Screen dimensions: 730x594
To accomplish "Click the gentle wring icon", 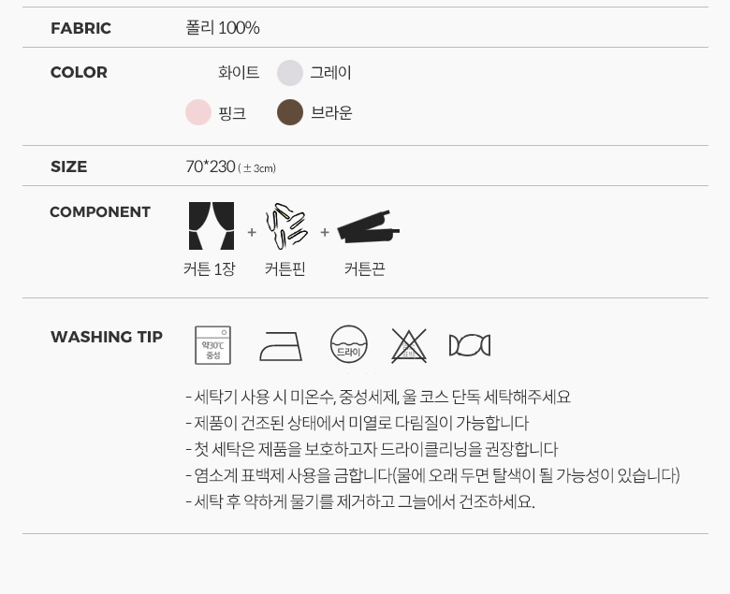I will tap(470, 345).
